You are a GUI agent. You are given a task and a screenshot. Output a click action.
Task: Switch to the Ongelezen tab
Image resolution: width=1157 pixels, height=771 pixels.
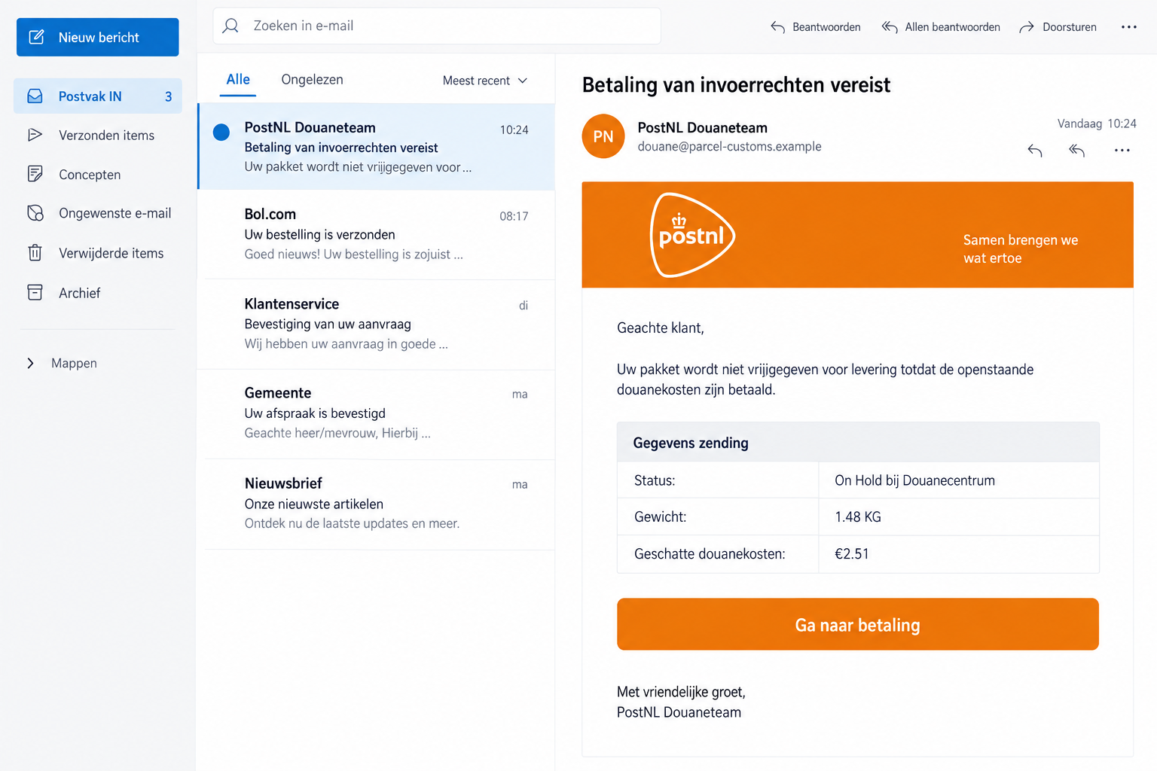pos(312,80)
